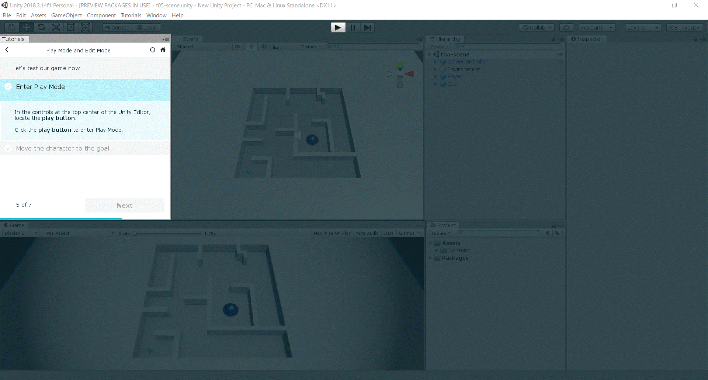Select the combined Transform tool
The image size is (708, 380).
(86, 27)
